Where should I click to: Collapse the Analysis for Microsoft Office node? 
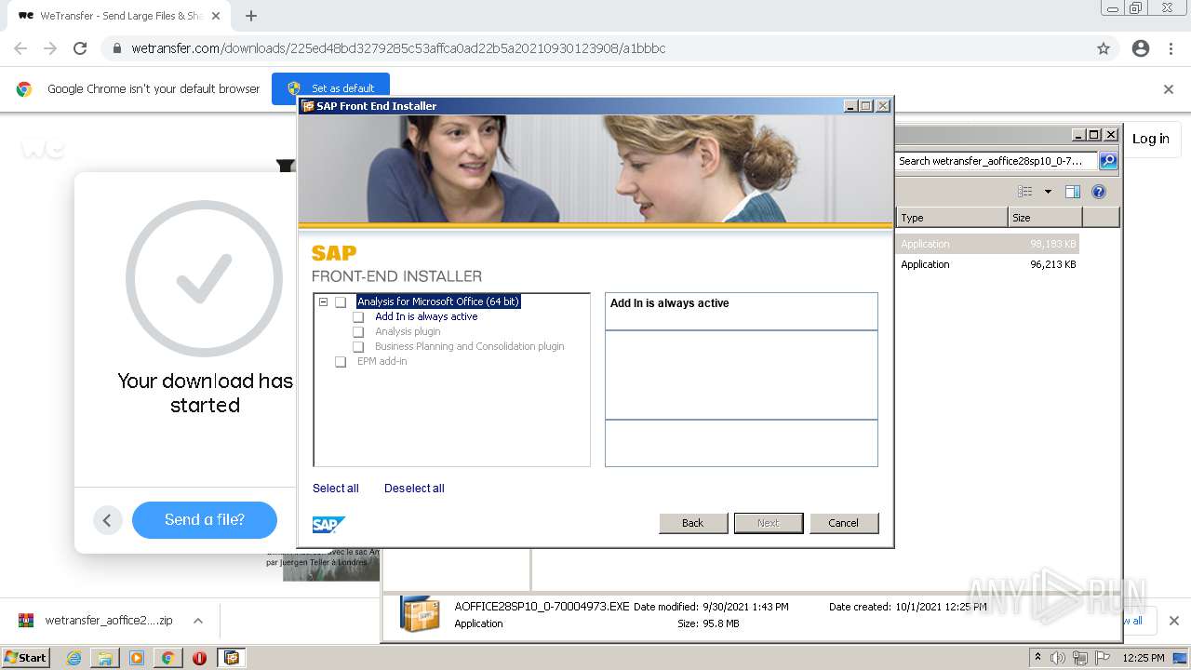pyautogui.click(x=323, y=302)
